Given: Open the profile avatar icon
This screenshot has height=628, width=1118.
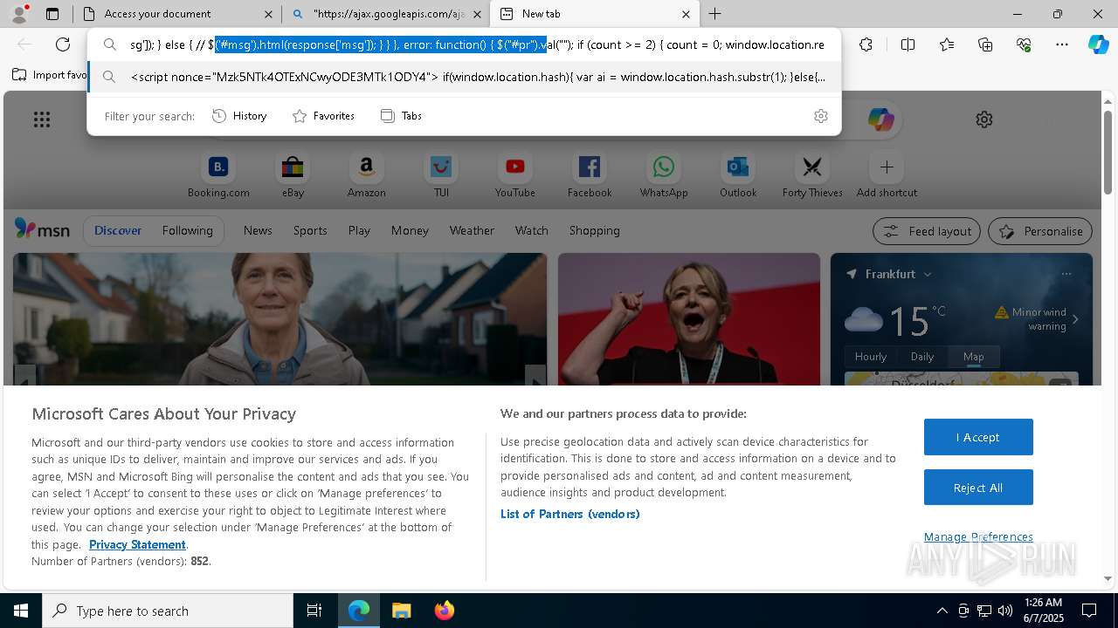Looking at the screenshot, I should click(19, 14).
